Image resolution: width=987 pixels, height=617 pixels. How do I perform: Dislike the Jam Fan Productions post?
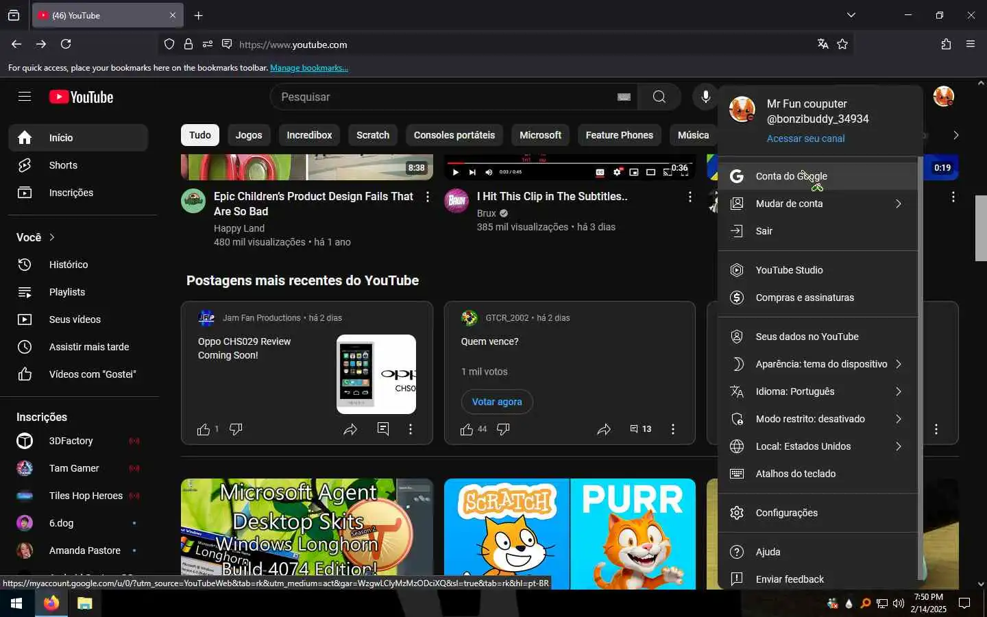[x=236, y=429]
